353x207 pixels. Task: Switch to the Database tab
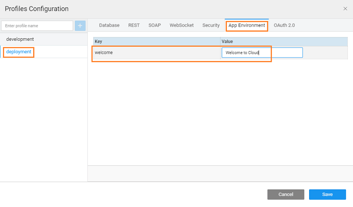(109, 25)
